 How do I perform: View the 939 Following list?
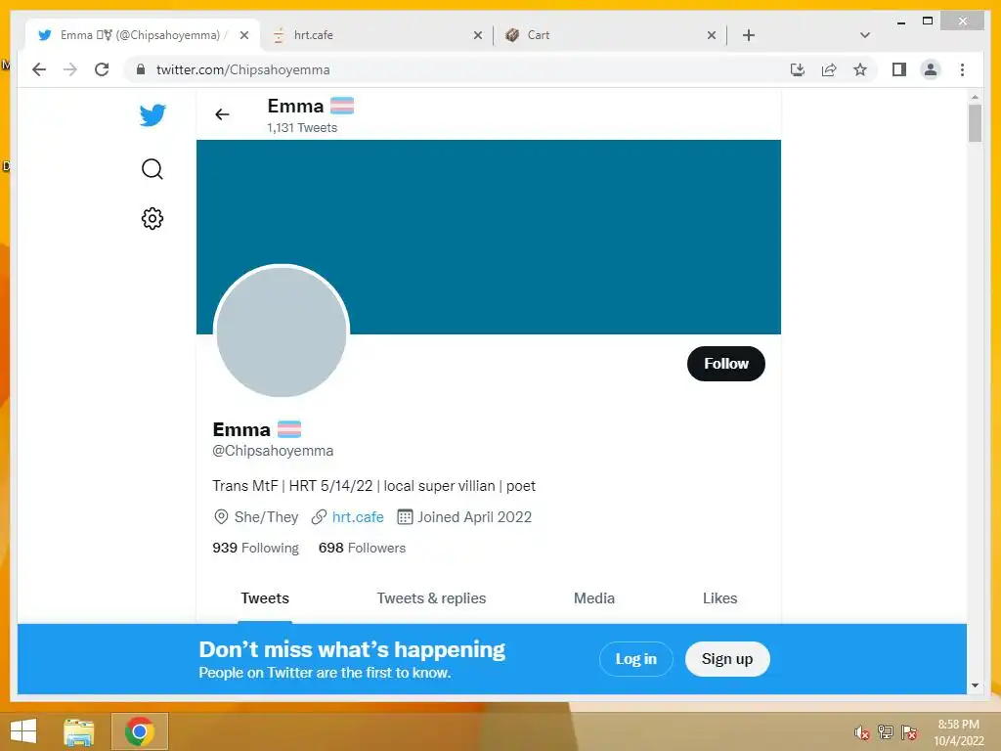click(255, 548)
